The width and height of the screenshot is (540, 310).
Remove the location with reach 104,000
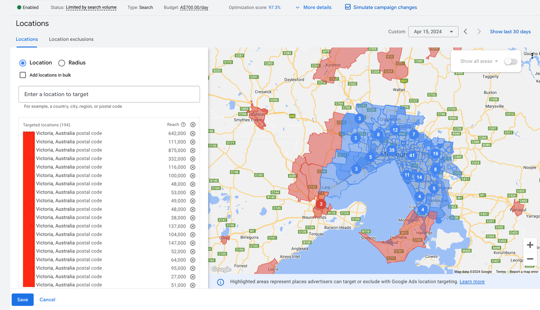point(193,235)
